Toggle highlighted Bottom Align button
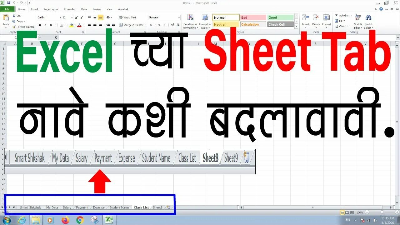Viewport: 400px width, 225px height. pyautogui.click(x=100, y=17)
